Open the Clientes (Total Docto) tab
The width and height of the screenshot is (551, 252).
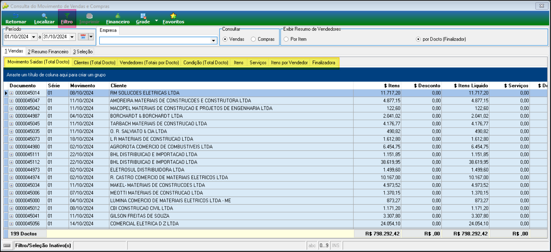[x=95, y=63]
